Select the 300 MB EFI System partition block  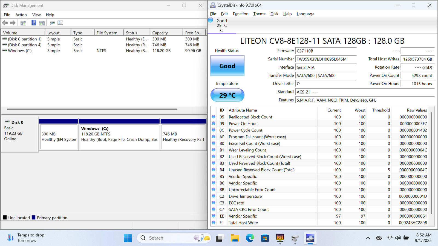coord(59,134)
